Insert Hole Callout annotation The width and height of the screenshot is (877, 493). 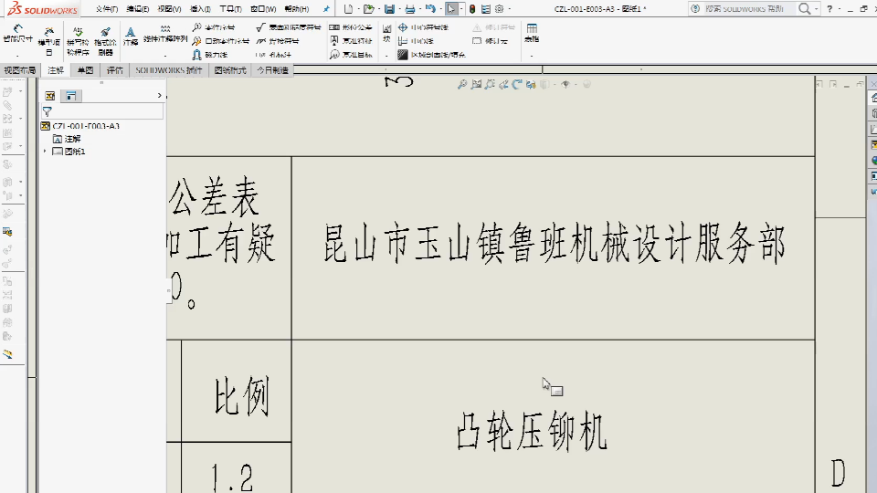coord(274,55)
